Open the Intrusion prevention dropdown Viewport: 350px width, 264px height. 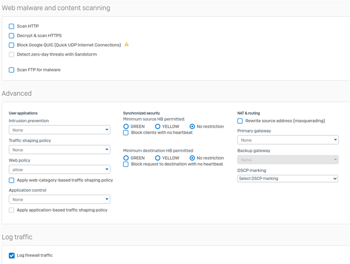[x=60, y=130]
